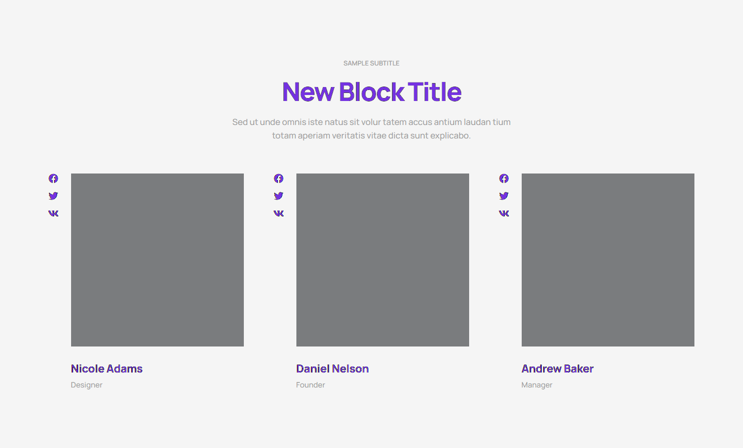Screen dimensions: 743x448
Task: Click the Nicole Adams name heading
Action: point(107,369)
